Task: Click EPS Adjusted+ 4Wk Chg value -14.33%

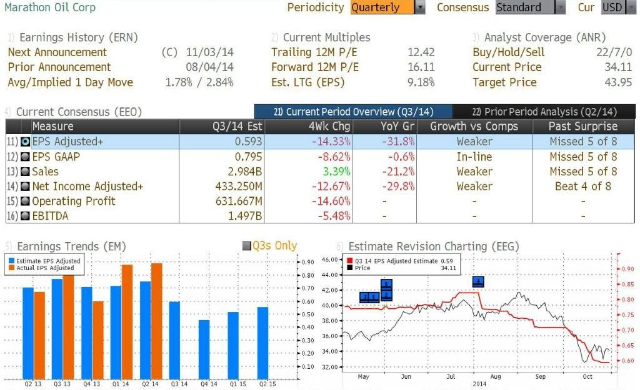Action: 331,142
